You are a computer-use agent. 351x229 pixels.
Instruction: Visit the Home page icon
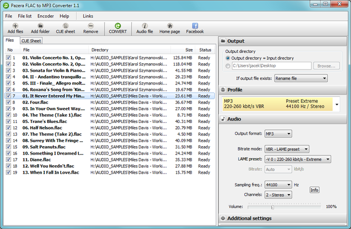pos(169,26)
